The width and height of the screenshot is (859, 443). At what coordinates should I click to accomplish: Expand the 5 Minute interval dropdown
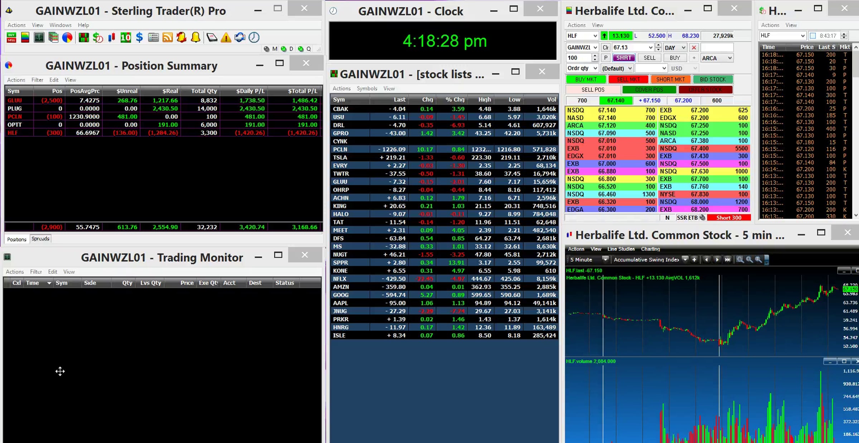click(605, 259)
